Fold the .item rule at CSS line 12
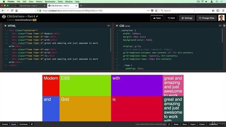This screenshot has width=226, height=127. click(119, 65)
